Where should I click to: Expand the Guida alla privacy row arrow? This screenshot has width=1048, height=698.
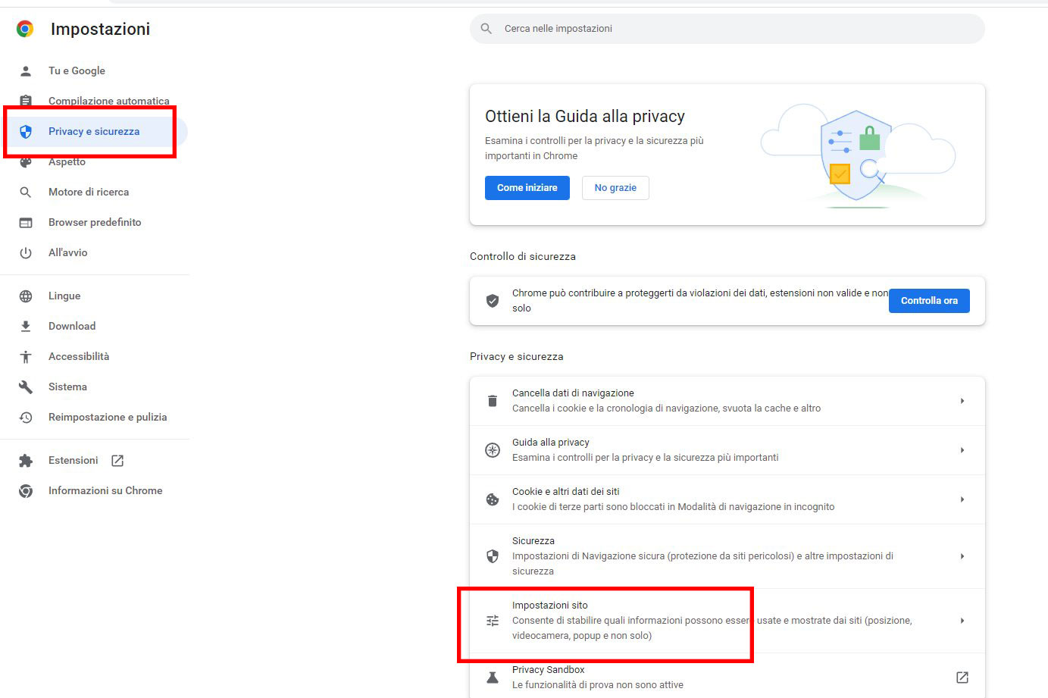pyautogui.click(x=962, y=450)
